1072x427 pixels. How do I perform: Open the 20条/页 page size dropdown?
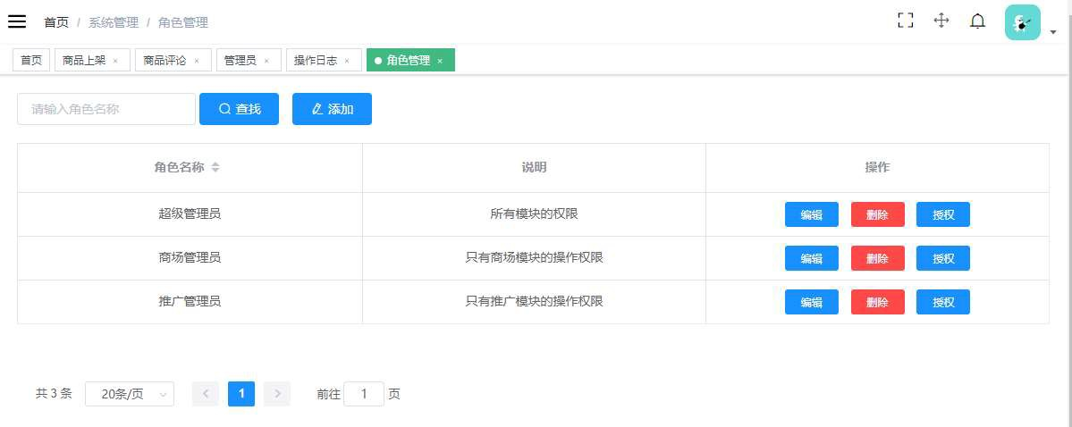(130, 394)
